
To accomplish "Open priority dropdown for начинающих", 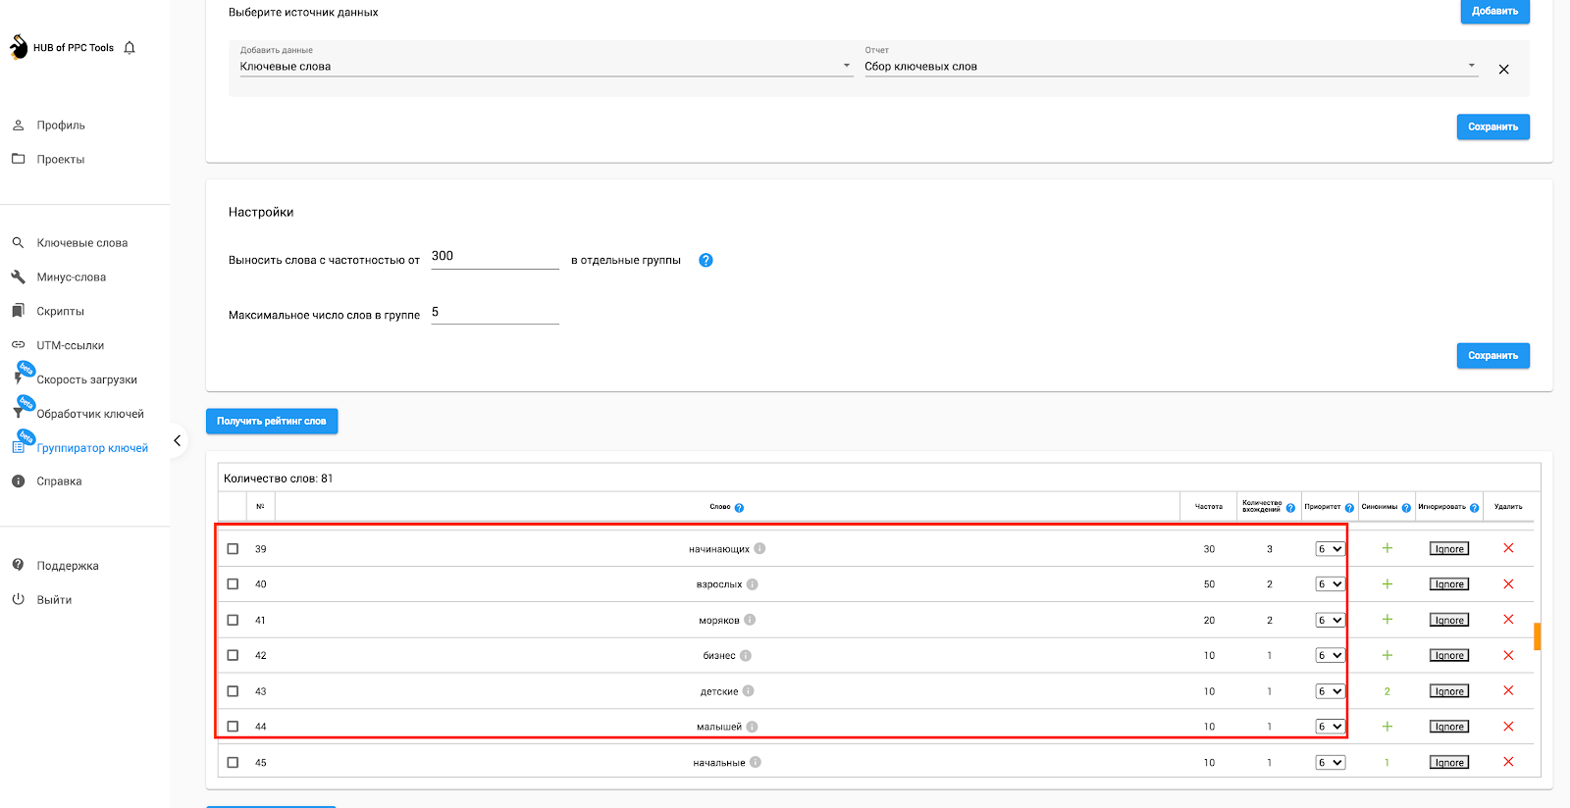I will pos(1330,549).
